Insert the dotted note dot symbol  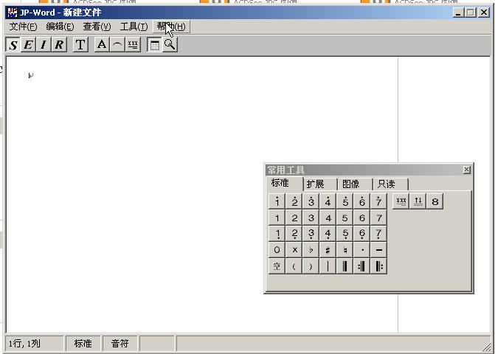(x=361, y=250)
